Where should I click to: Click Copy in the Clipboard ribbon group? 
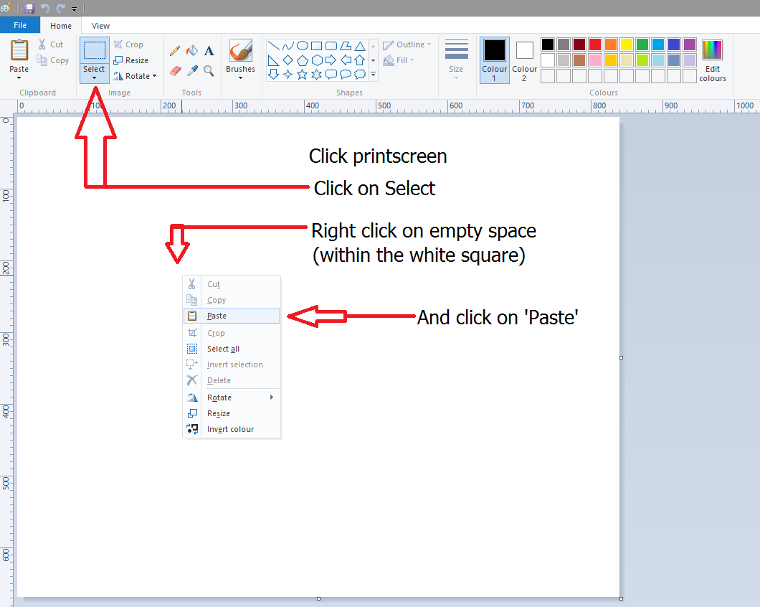point(53,60)
